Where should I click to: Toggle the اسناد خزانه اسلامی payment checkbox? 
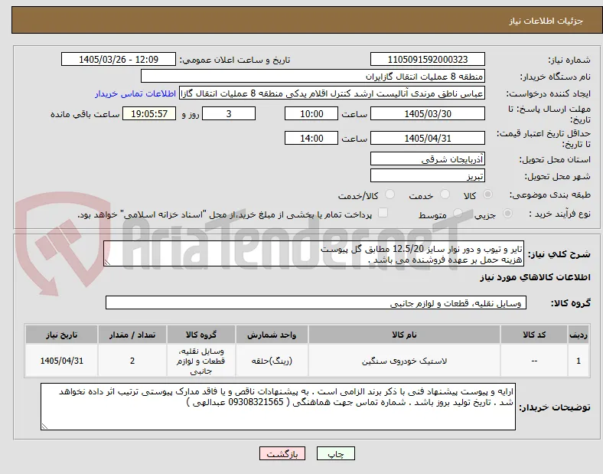click(383, 213)
